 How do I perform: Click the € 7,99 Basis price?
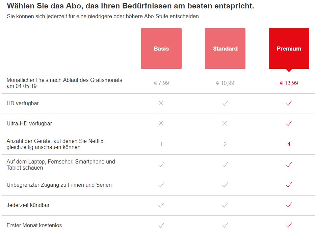coord(161,83)
